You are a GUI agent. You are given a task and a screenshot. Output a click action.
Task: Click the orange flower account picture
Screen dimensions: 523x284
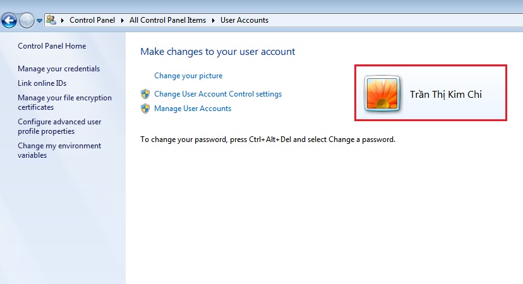tap(382, 93)
